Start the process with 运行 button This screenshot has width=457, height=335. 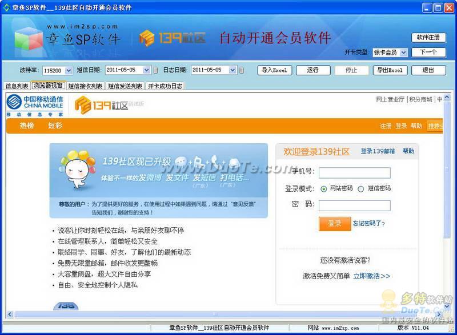[x=313, y=70]
